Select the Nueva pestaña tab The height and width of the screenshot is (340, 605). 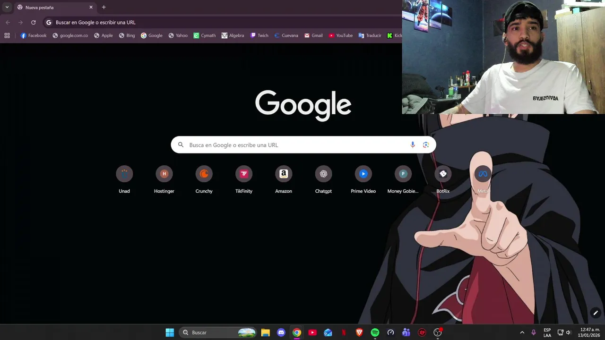point(55,8)
